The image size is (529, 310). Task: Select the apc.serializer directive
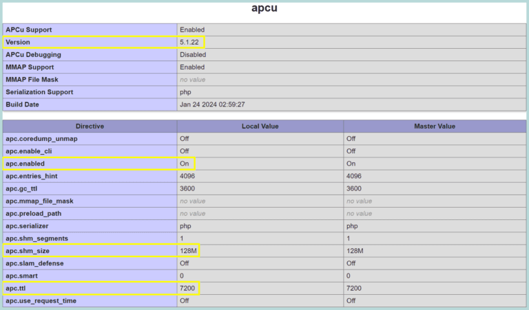27,226
